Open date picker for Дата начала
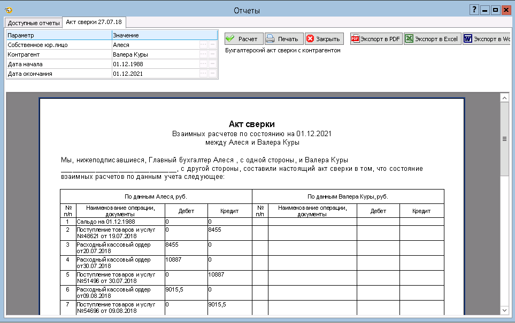This screenshot has height=323, width=515. (x=203, y=64)
